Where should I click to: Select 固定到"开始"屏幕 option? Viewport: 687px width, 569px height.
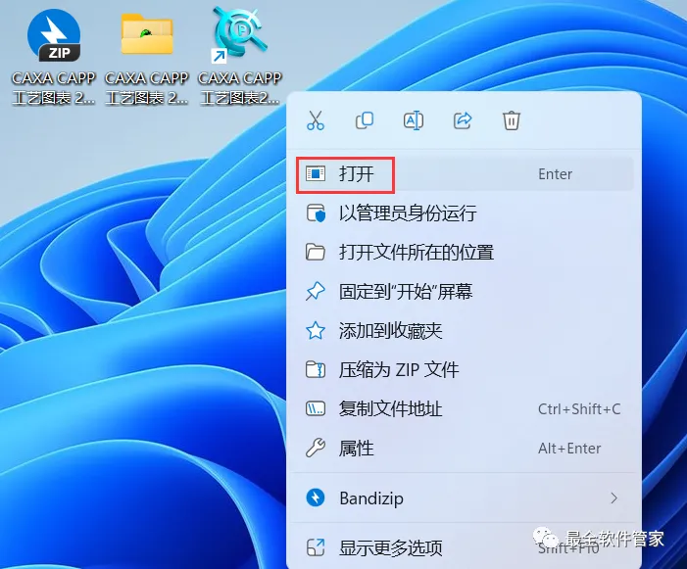(465, 292)
